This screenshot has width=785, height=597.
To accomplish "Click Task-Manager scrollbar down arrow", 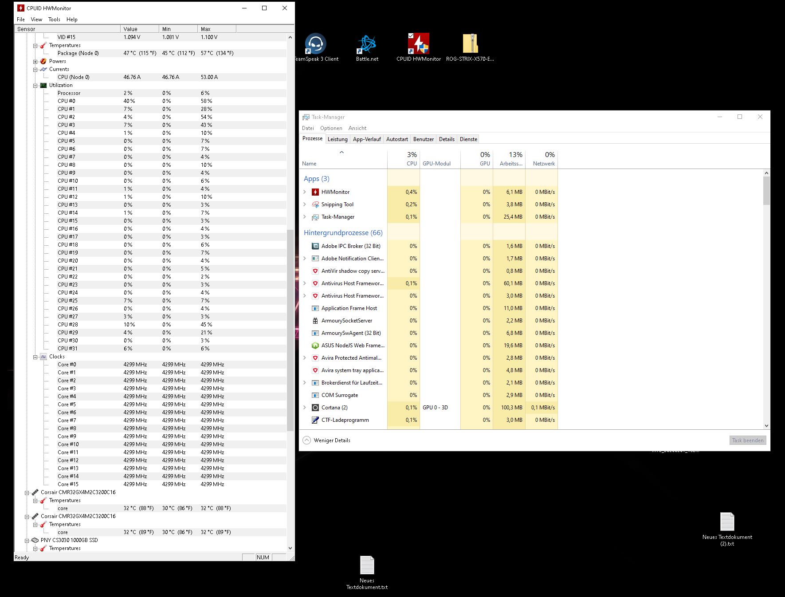I will point(766,426).
